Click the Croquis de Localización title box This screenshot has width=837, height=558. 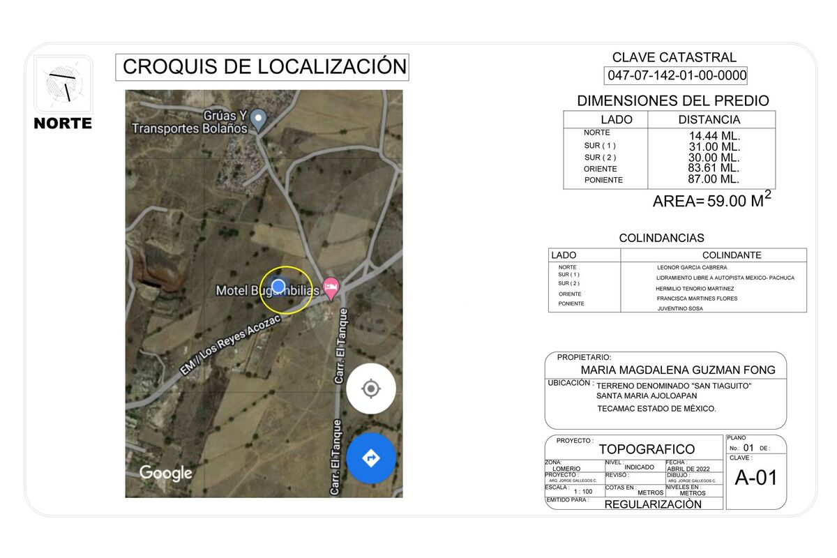262,67
